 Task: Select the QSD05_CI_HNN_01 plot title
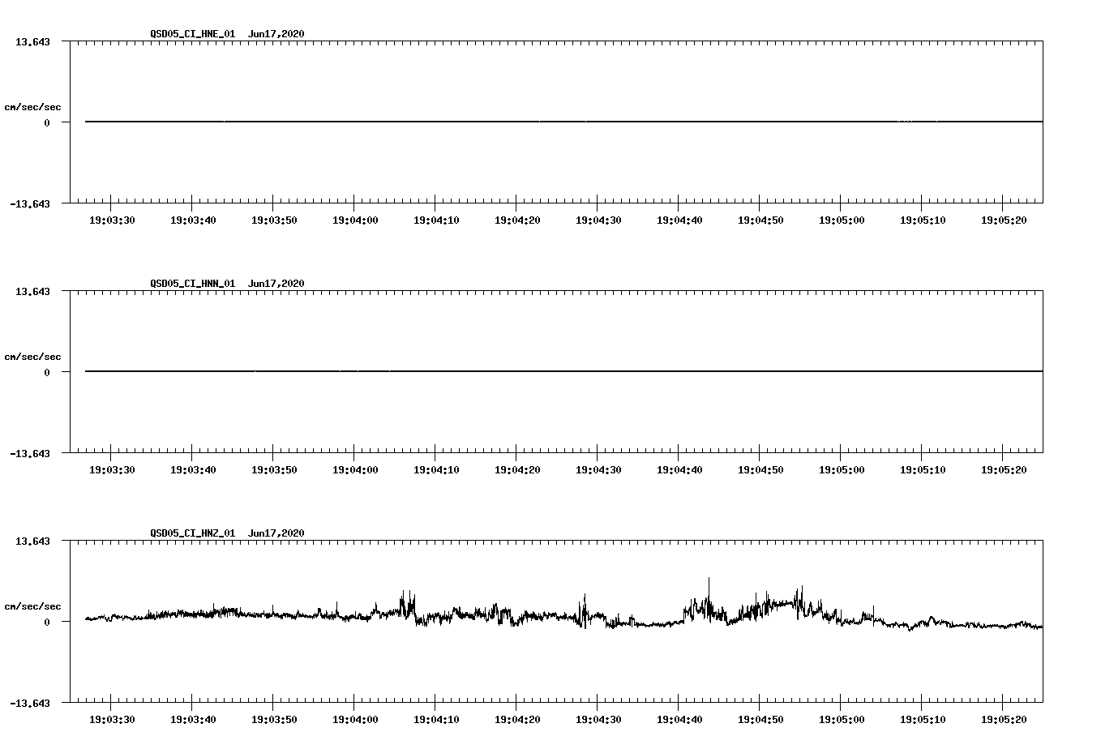pyautogui.click(x=192, y=284)
